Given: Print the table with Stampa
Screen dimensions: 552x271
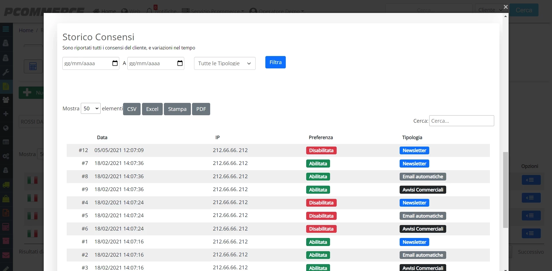Looking at the screenshot, I should 177,109.
